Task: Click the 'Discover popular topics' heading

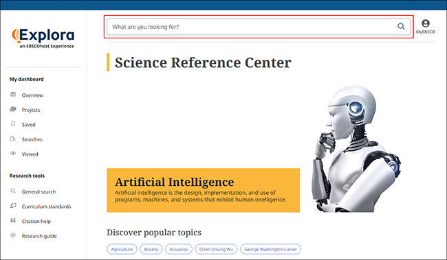Action: pos(154,233)
